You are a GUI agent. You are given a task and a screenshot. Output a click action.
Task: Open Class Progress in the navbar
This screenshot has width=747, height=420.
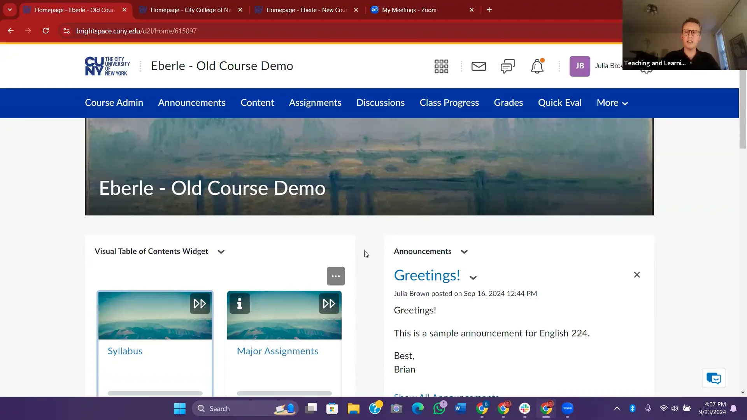pos(449,103)
